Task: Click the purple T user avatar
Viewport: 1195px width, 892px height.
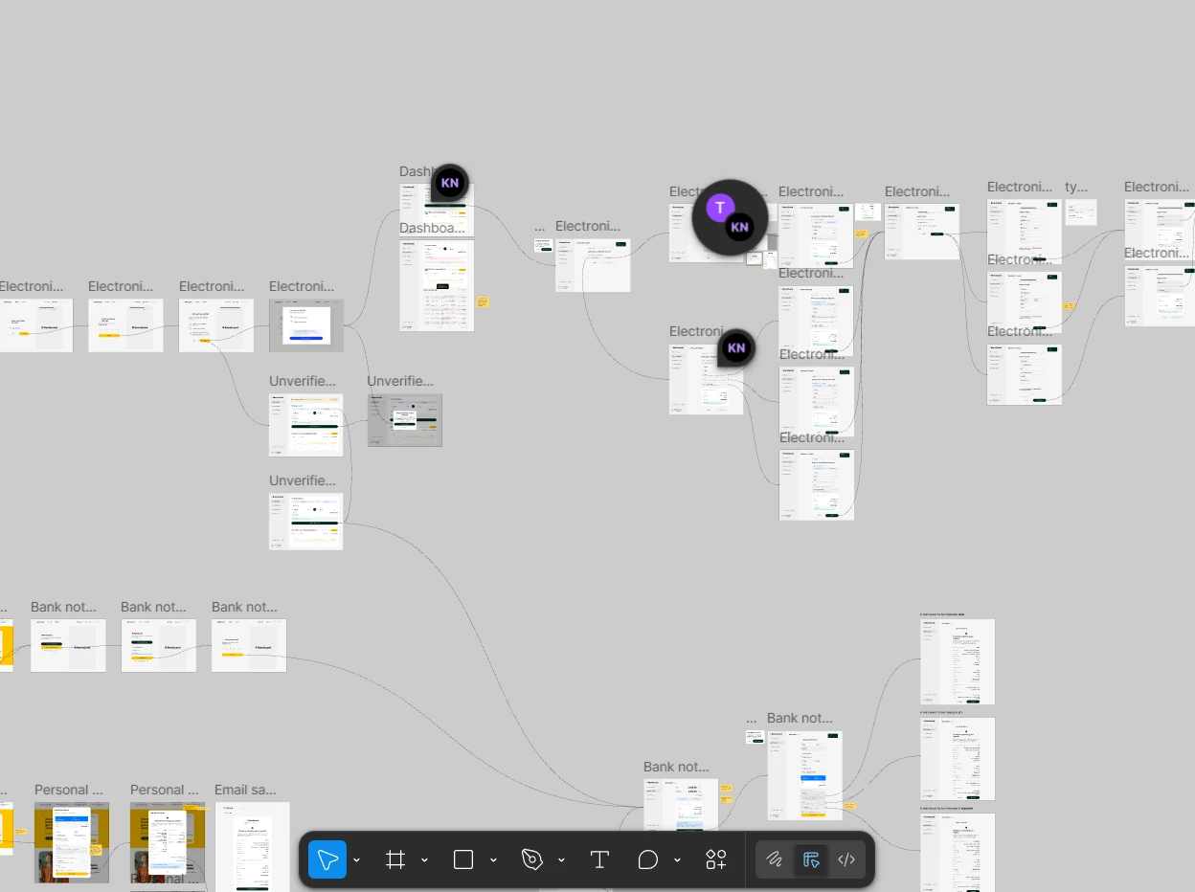Action: (x=720, y=208)
